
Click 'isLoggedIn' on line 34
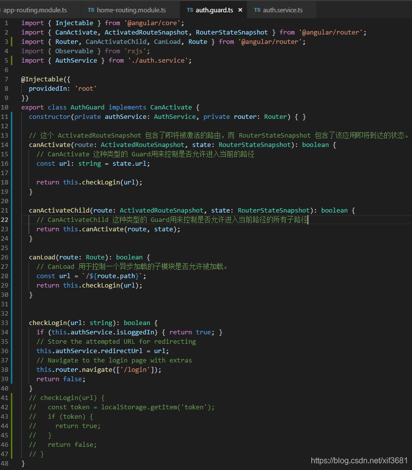(x=135, y=332)
